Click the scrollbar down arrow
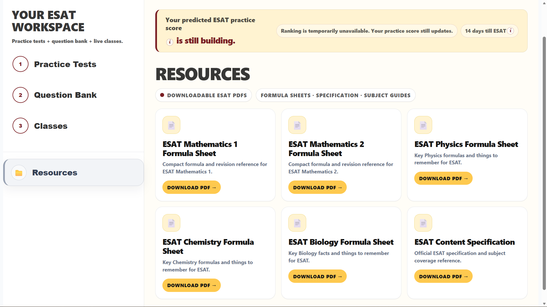Screen dimensions: 547x307 coord(544,304)
